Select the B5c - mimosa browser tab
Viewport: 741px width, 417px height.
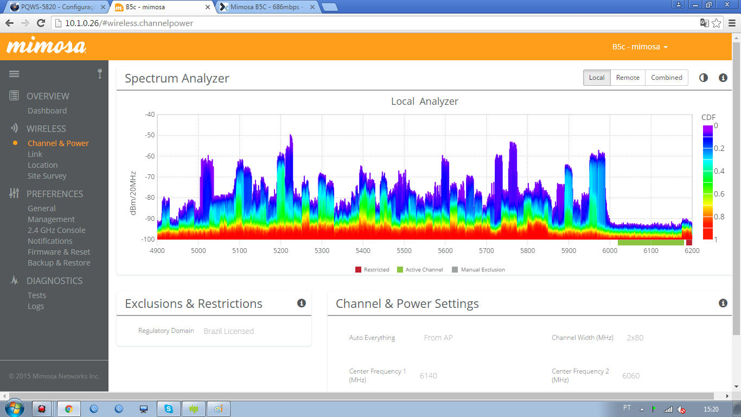coord(162,7)
